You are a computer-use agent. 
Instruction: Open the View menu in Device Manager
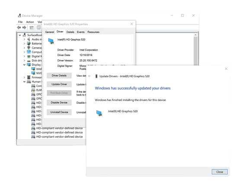tap(39, 22)
